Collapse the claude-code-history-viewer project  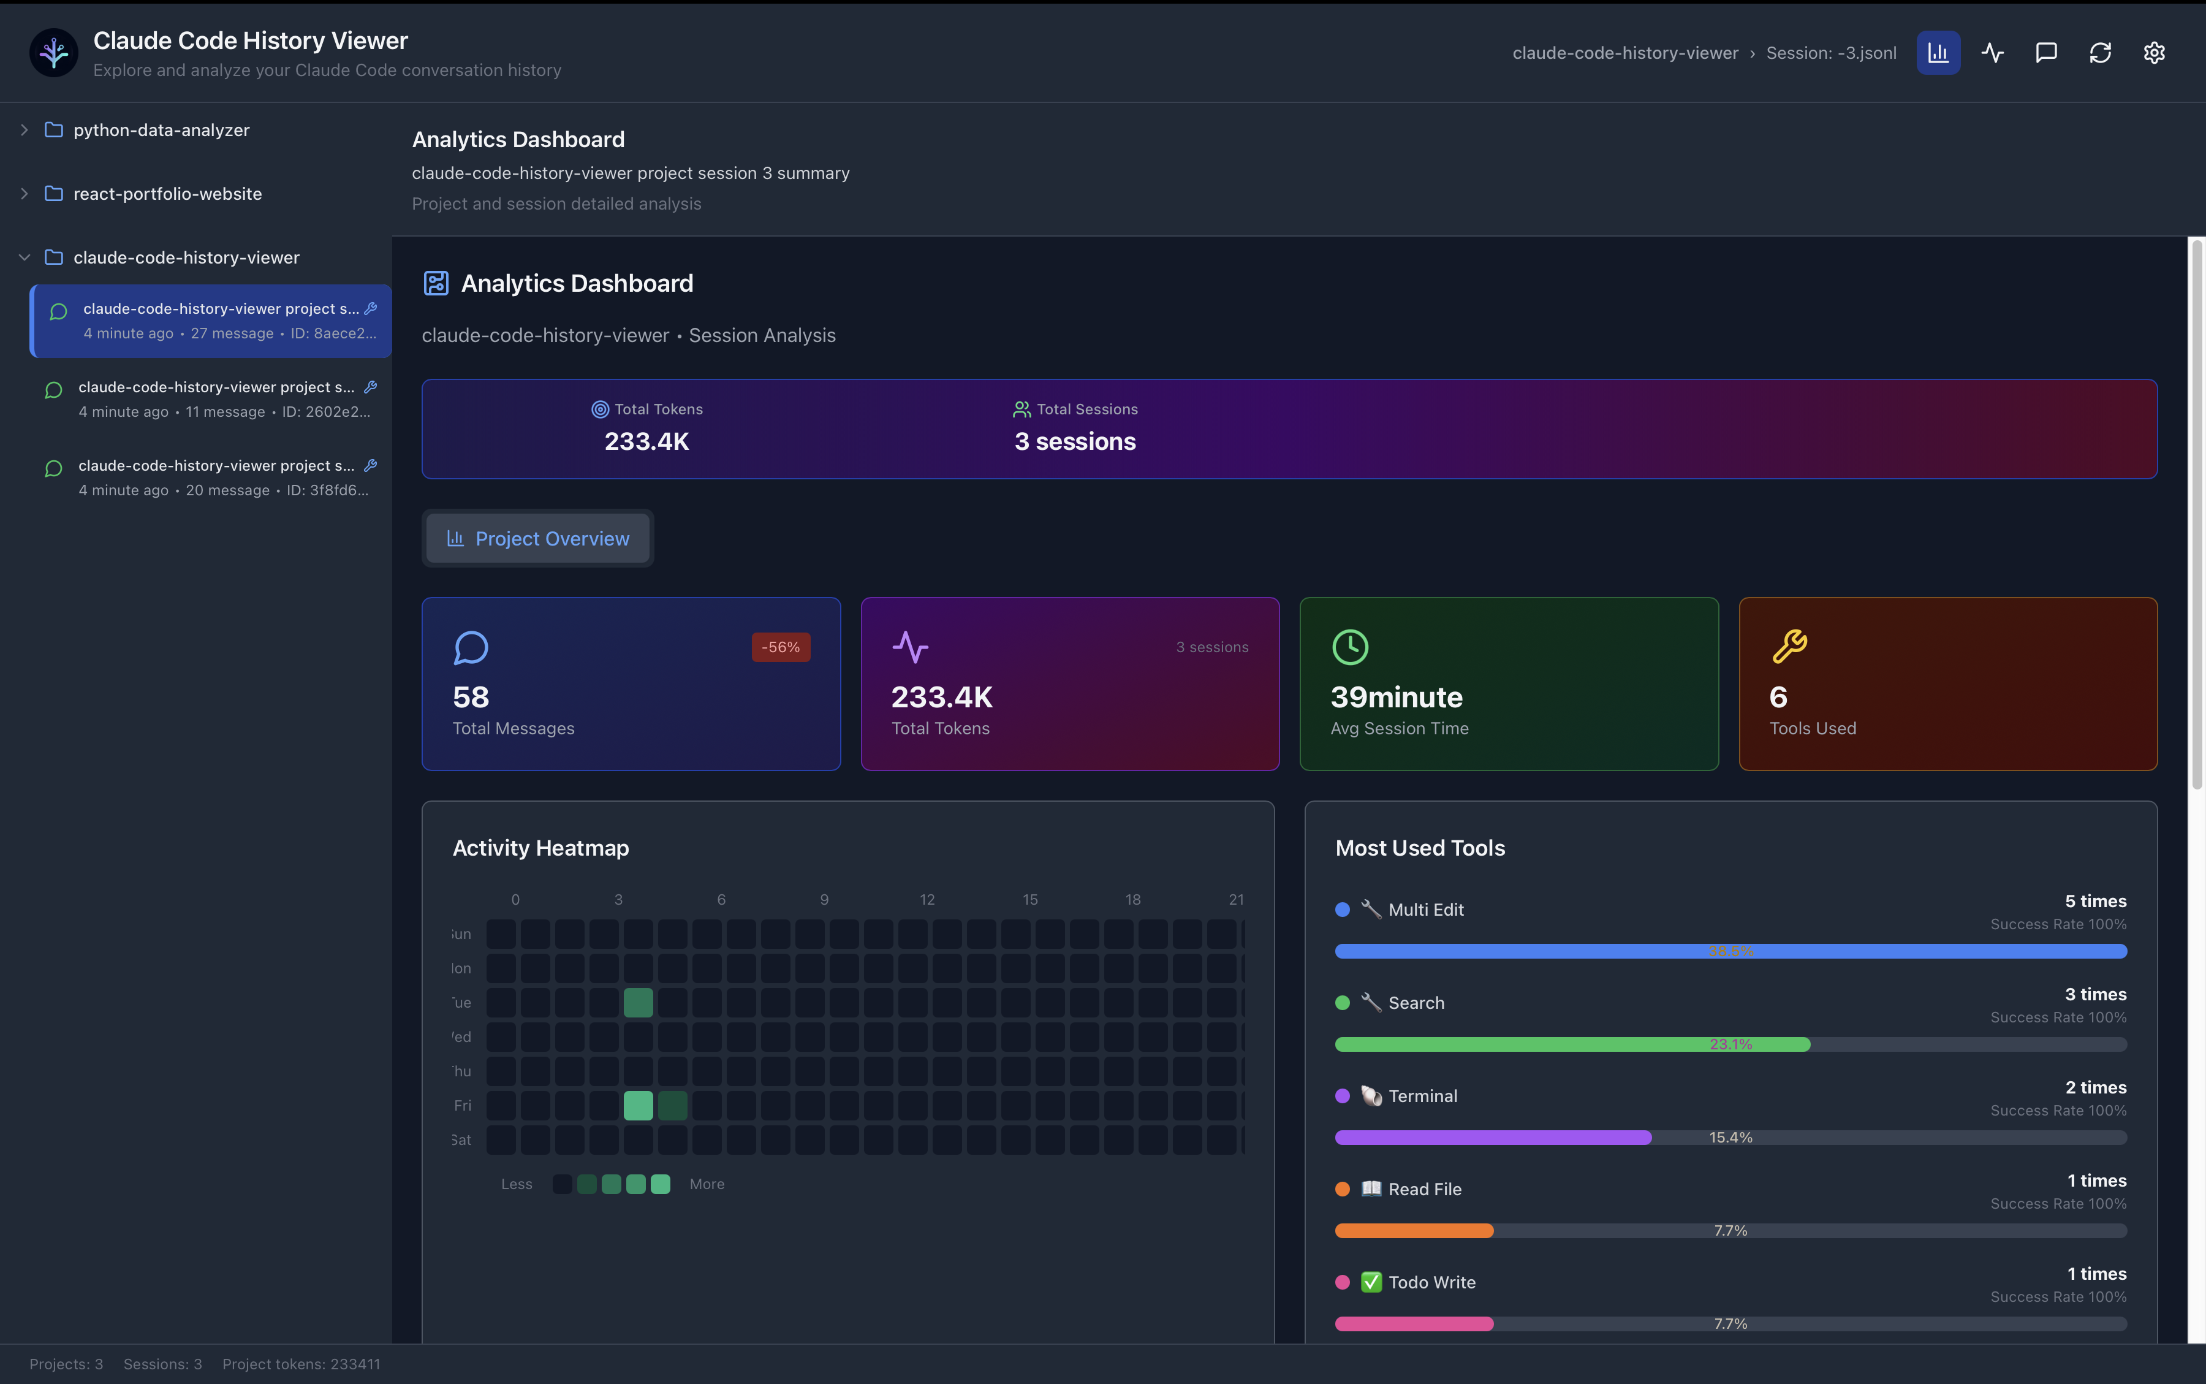(24, 258)
